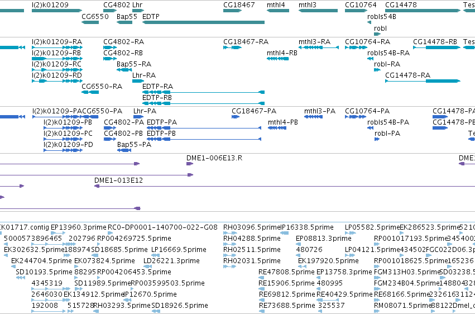Open the CG18467 gene feature
475x314 pixels.
tap(232, 11)
